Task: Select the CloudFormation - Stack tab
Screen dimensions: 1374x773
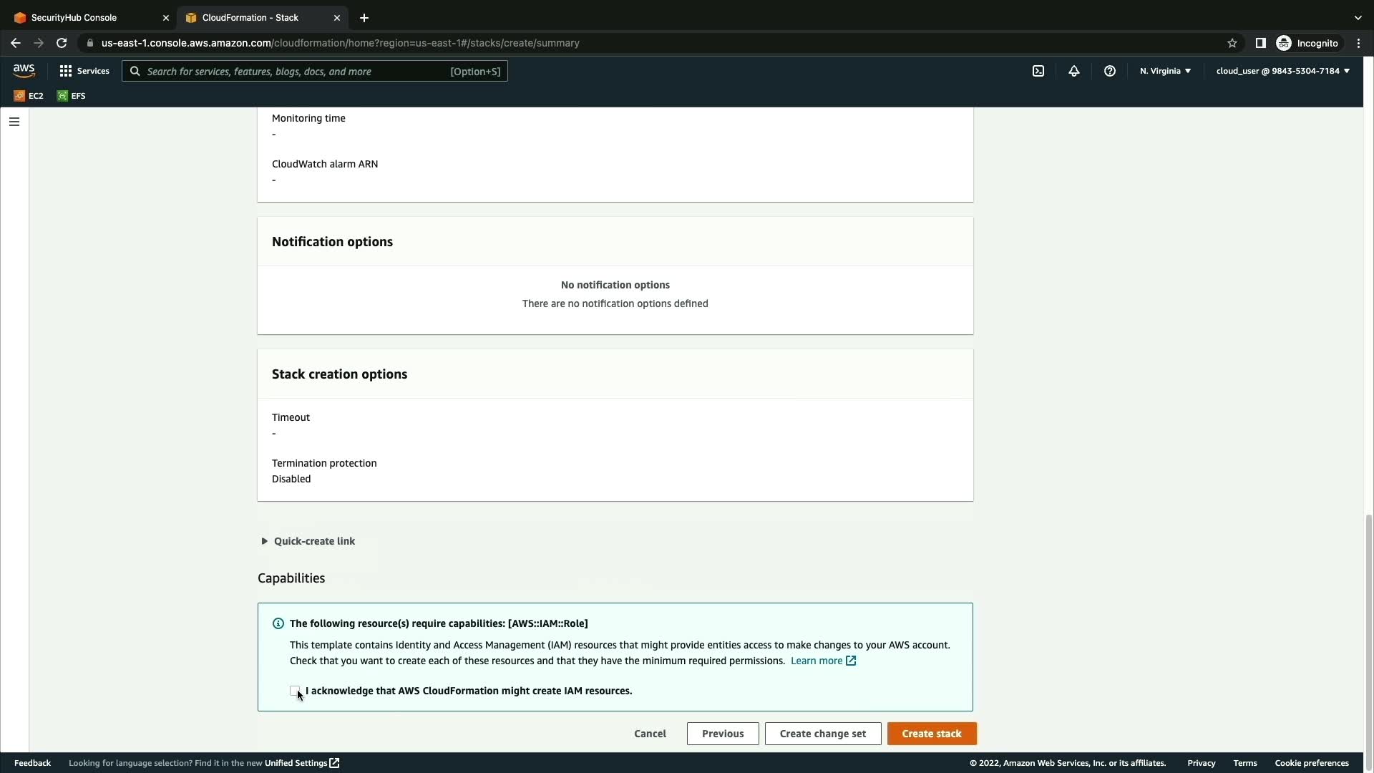Action: coord(250,17)
